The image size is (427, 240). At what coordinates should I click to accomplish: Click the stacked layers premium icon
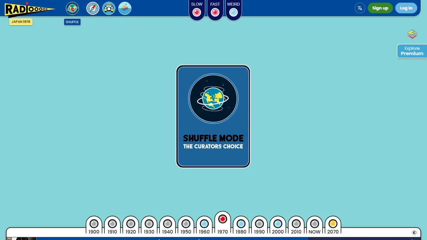[x=412, y=34]
